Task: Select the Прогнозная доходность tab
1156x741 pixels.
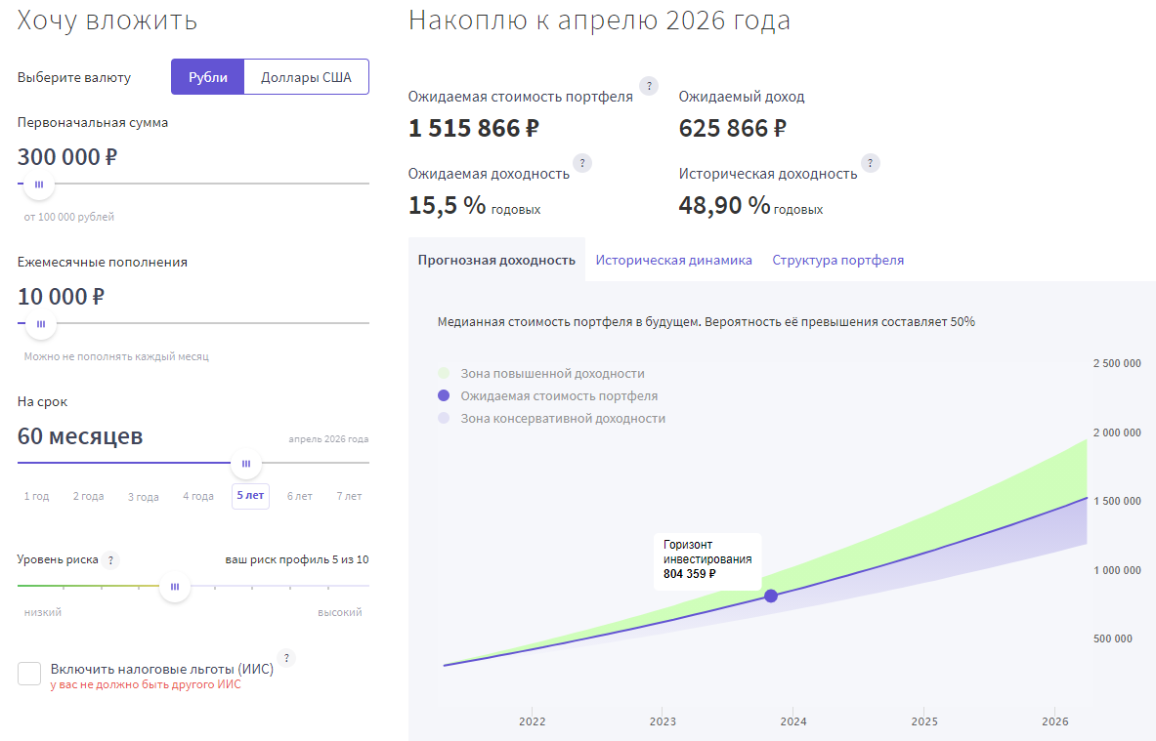Action: point(495,259)
